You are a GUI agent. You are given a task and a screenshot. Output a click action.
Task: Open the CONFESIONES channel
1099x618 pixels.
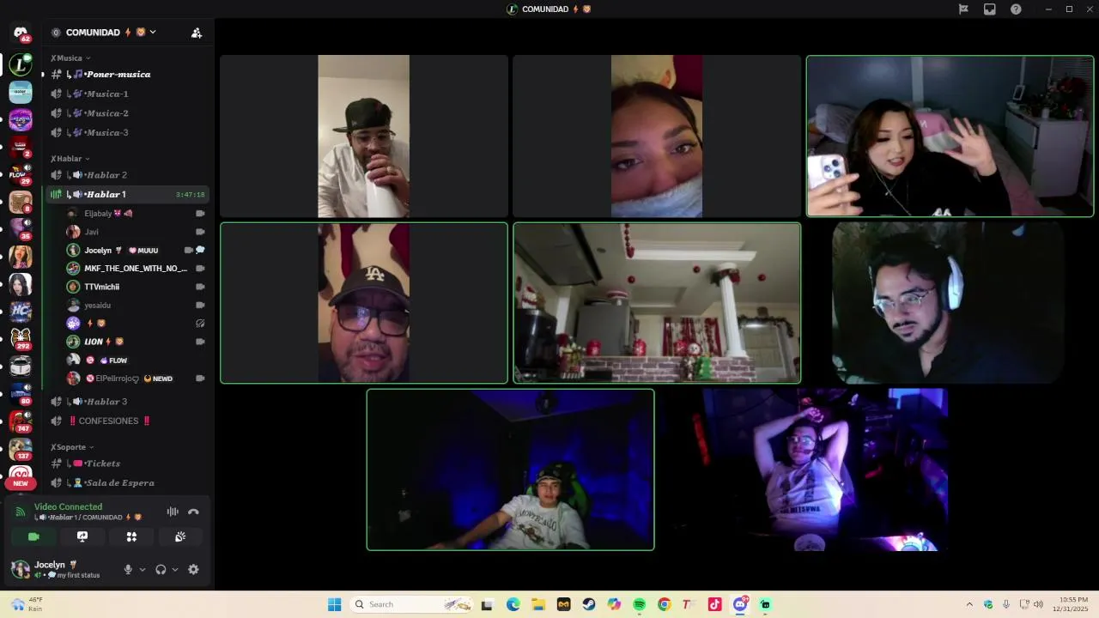pyautogui.click(x=126, y=421)
